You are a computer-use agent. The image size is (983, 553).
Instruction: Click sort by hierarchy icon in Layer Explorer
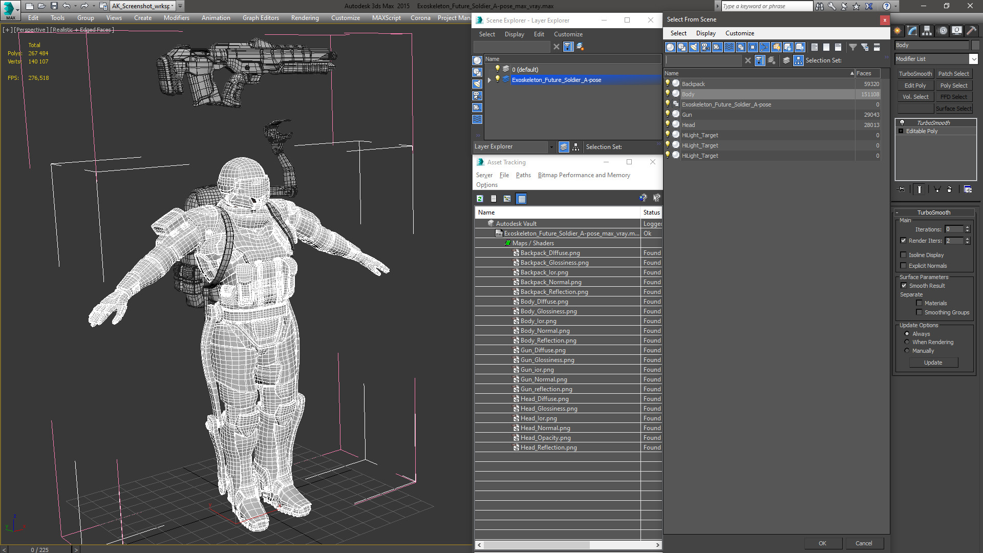pyautogui.click(x=576, y=147)
